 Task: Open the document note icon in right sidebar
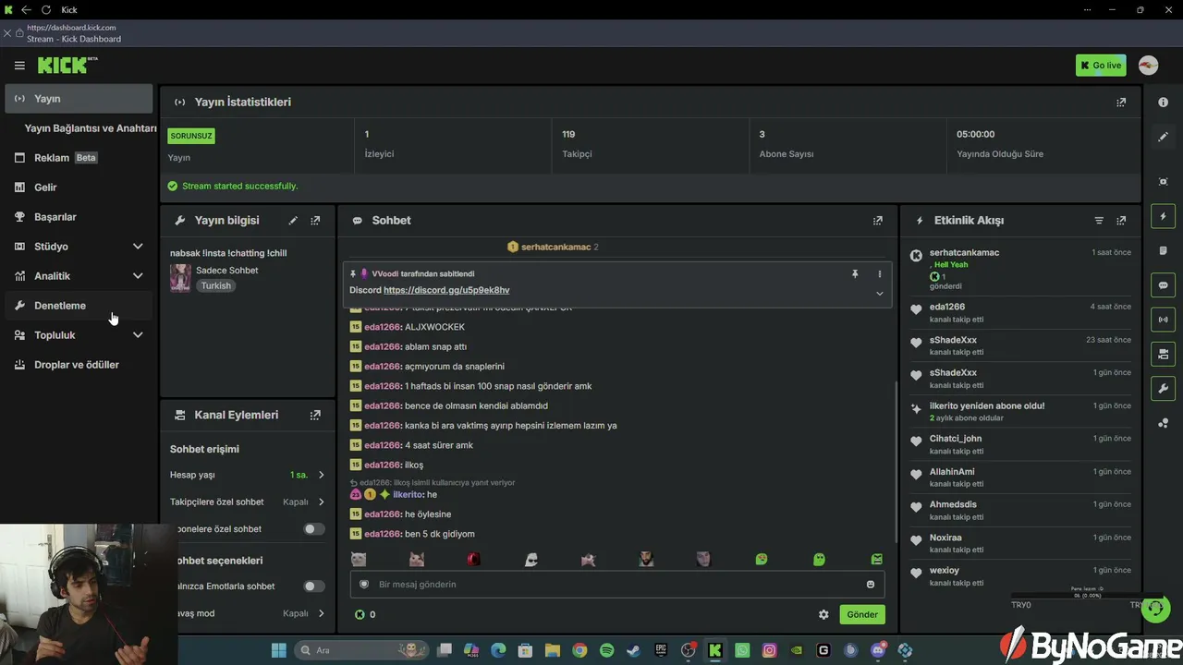coord(1164,251)
